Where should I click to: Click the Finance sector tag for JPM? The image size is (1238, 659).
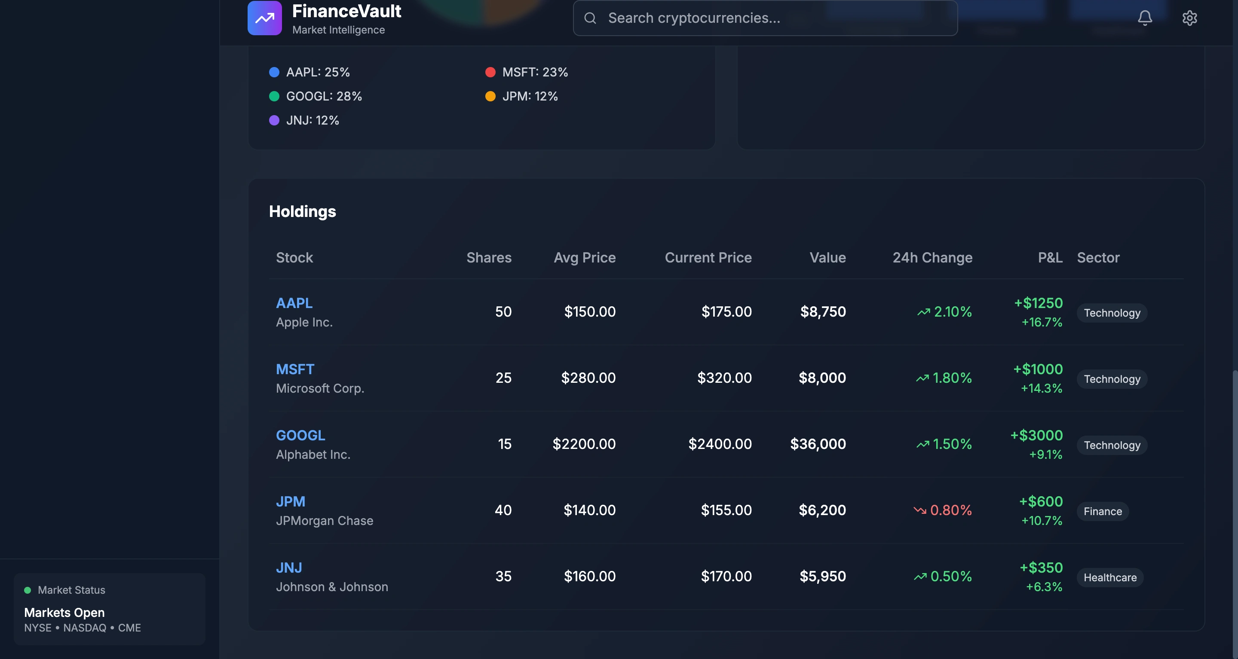point(1103,511)
